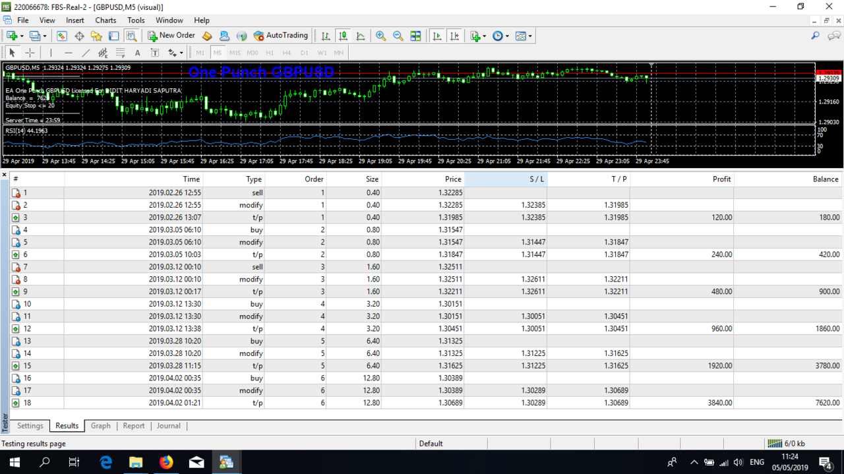
Task: Open File Explorer from the taskbar
Action: 136,462
